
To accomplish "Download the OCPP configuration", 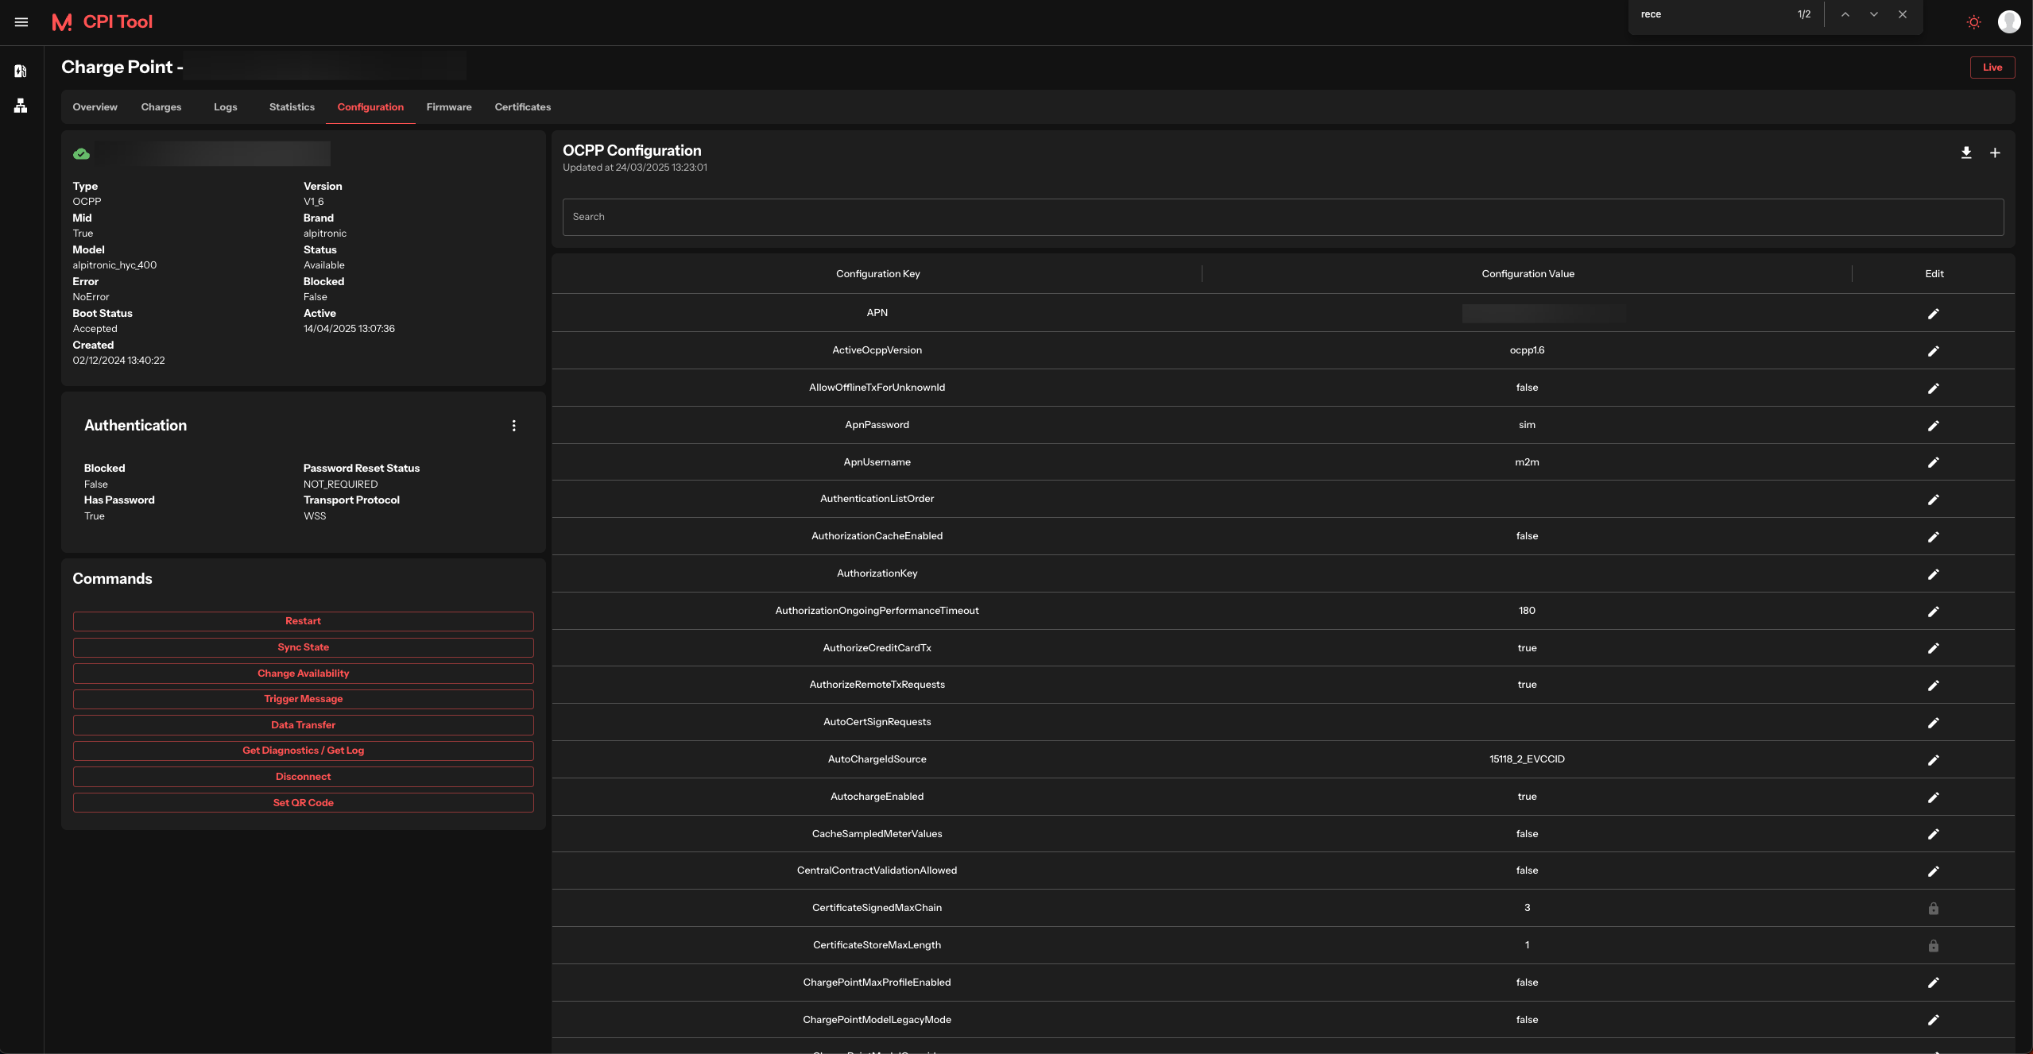I will tap(1965, 153).
